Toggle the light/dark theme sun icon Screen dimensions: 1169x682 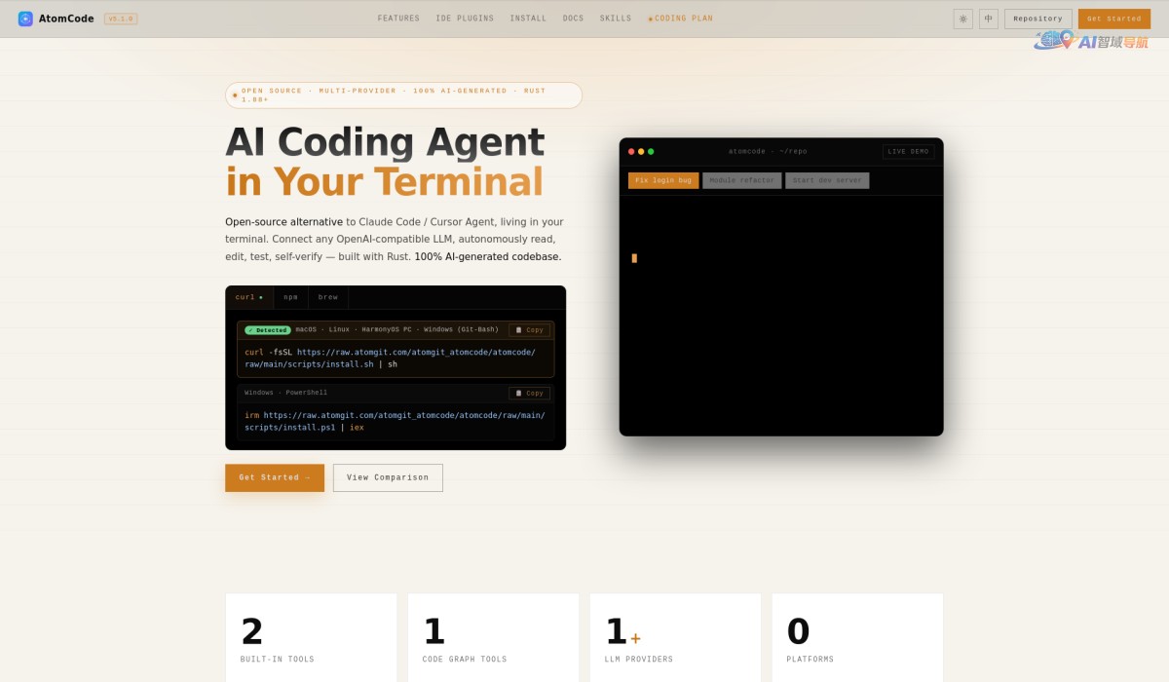[962, 19]
